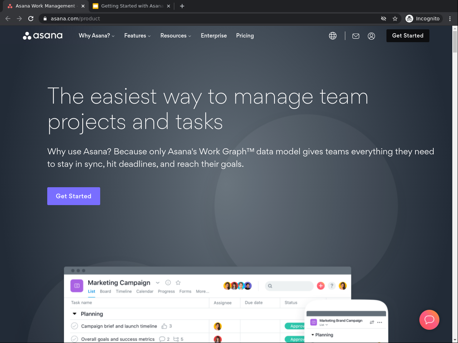Expand the Why Asana? menu

click(x=97, y=36)
